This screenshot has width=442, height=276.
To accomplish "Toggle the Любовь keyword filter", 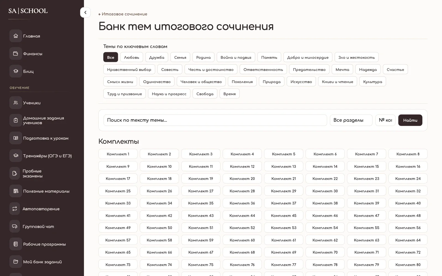I will click(131, 57).
